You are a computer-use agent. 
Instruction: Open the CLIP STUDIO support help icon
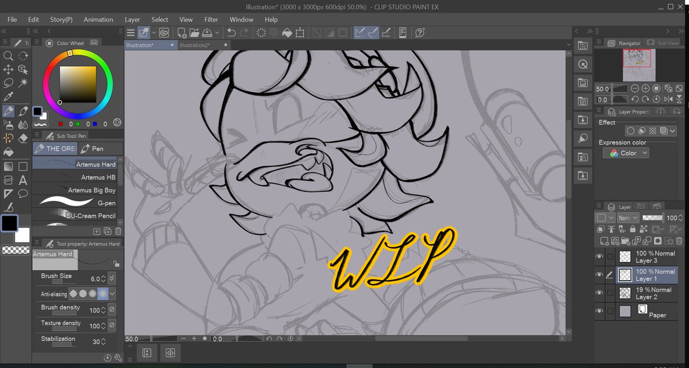[x=420, y=33]
